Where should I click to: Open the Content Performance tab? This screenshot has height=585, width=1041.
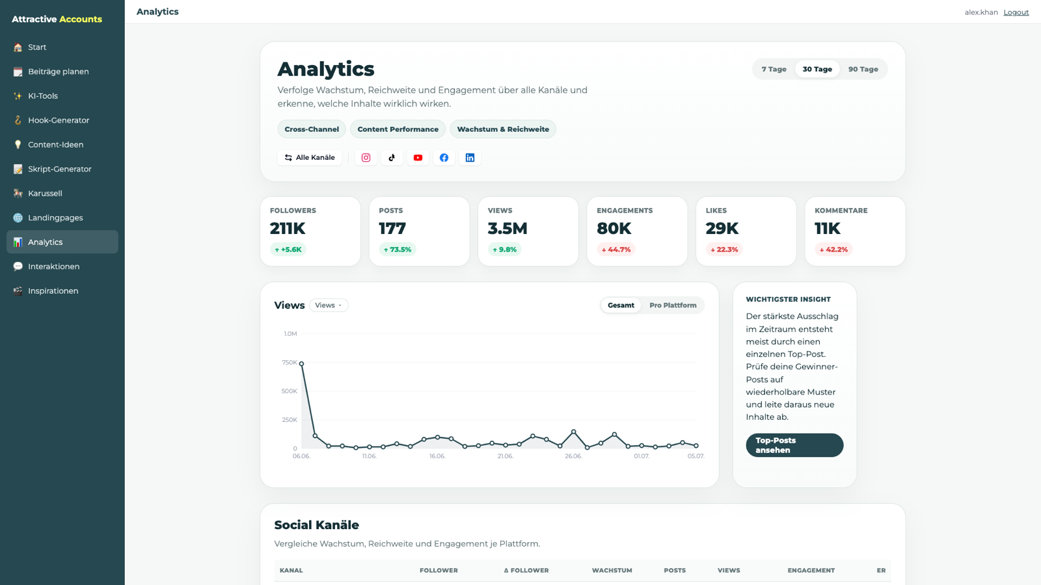pyautogui.click(x=398, y=129)
